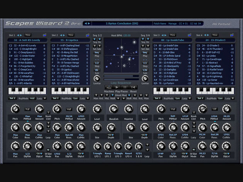Change LFO 1 waveform selector showing Triangle
243x182 pixels.
(97, 154)
